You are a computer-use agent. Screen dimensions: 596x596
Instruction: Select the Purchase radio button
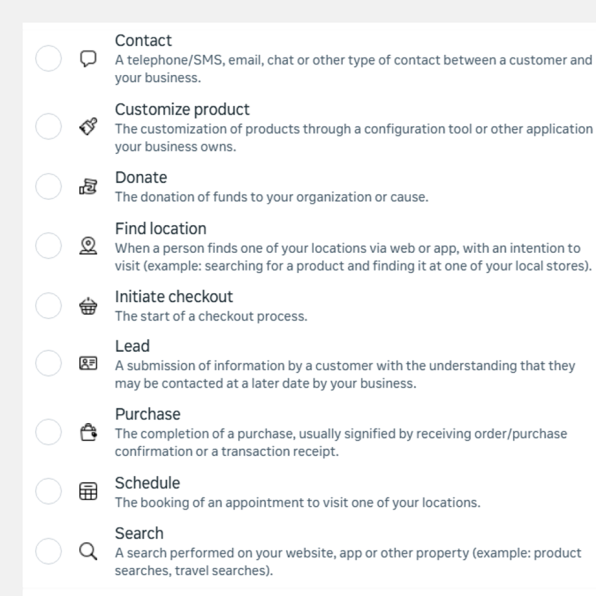click(48, 432)
